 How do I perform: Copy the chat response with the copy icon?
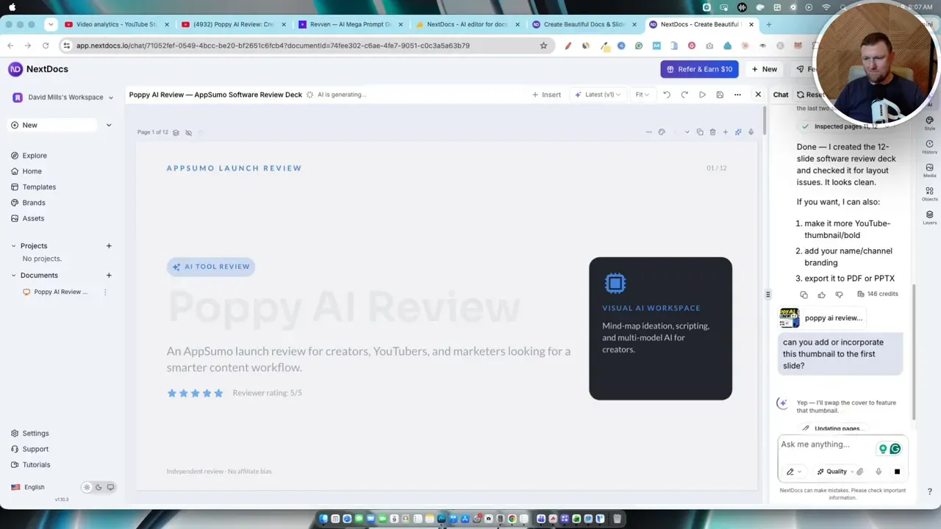click(x=804, y=295)
